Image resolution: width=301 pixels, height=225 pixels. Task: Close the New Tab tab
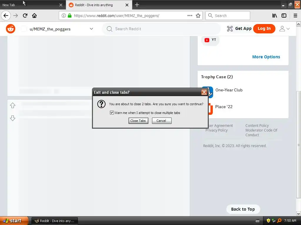click(61, 5)
